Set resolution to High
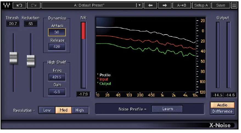Screen dimensions: 241x133 click(x=80, y=110)
